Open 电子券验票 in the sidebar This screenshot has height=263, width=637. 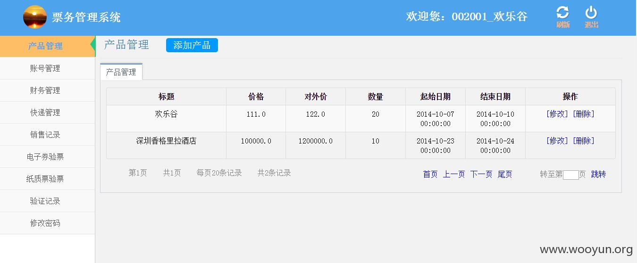click(x=47, y=157)
